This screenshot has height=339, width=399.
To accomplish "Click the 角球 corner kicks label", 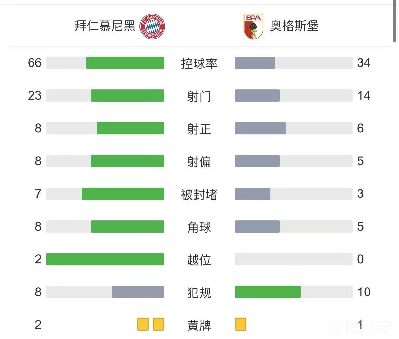I will tap(199, 227).
